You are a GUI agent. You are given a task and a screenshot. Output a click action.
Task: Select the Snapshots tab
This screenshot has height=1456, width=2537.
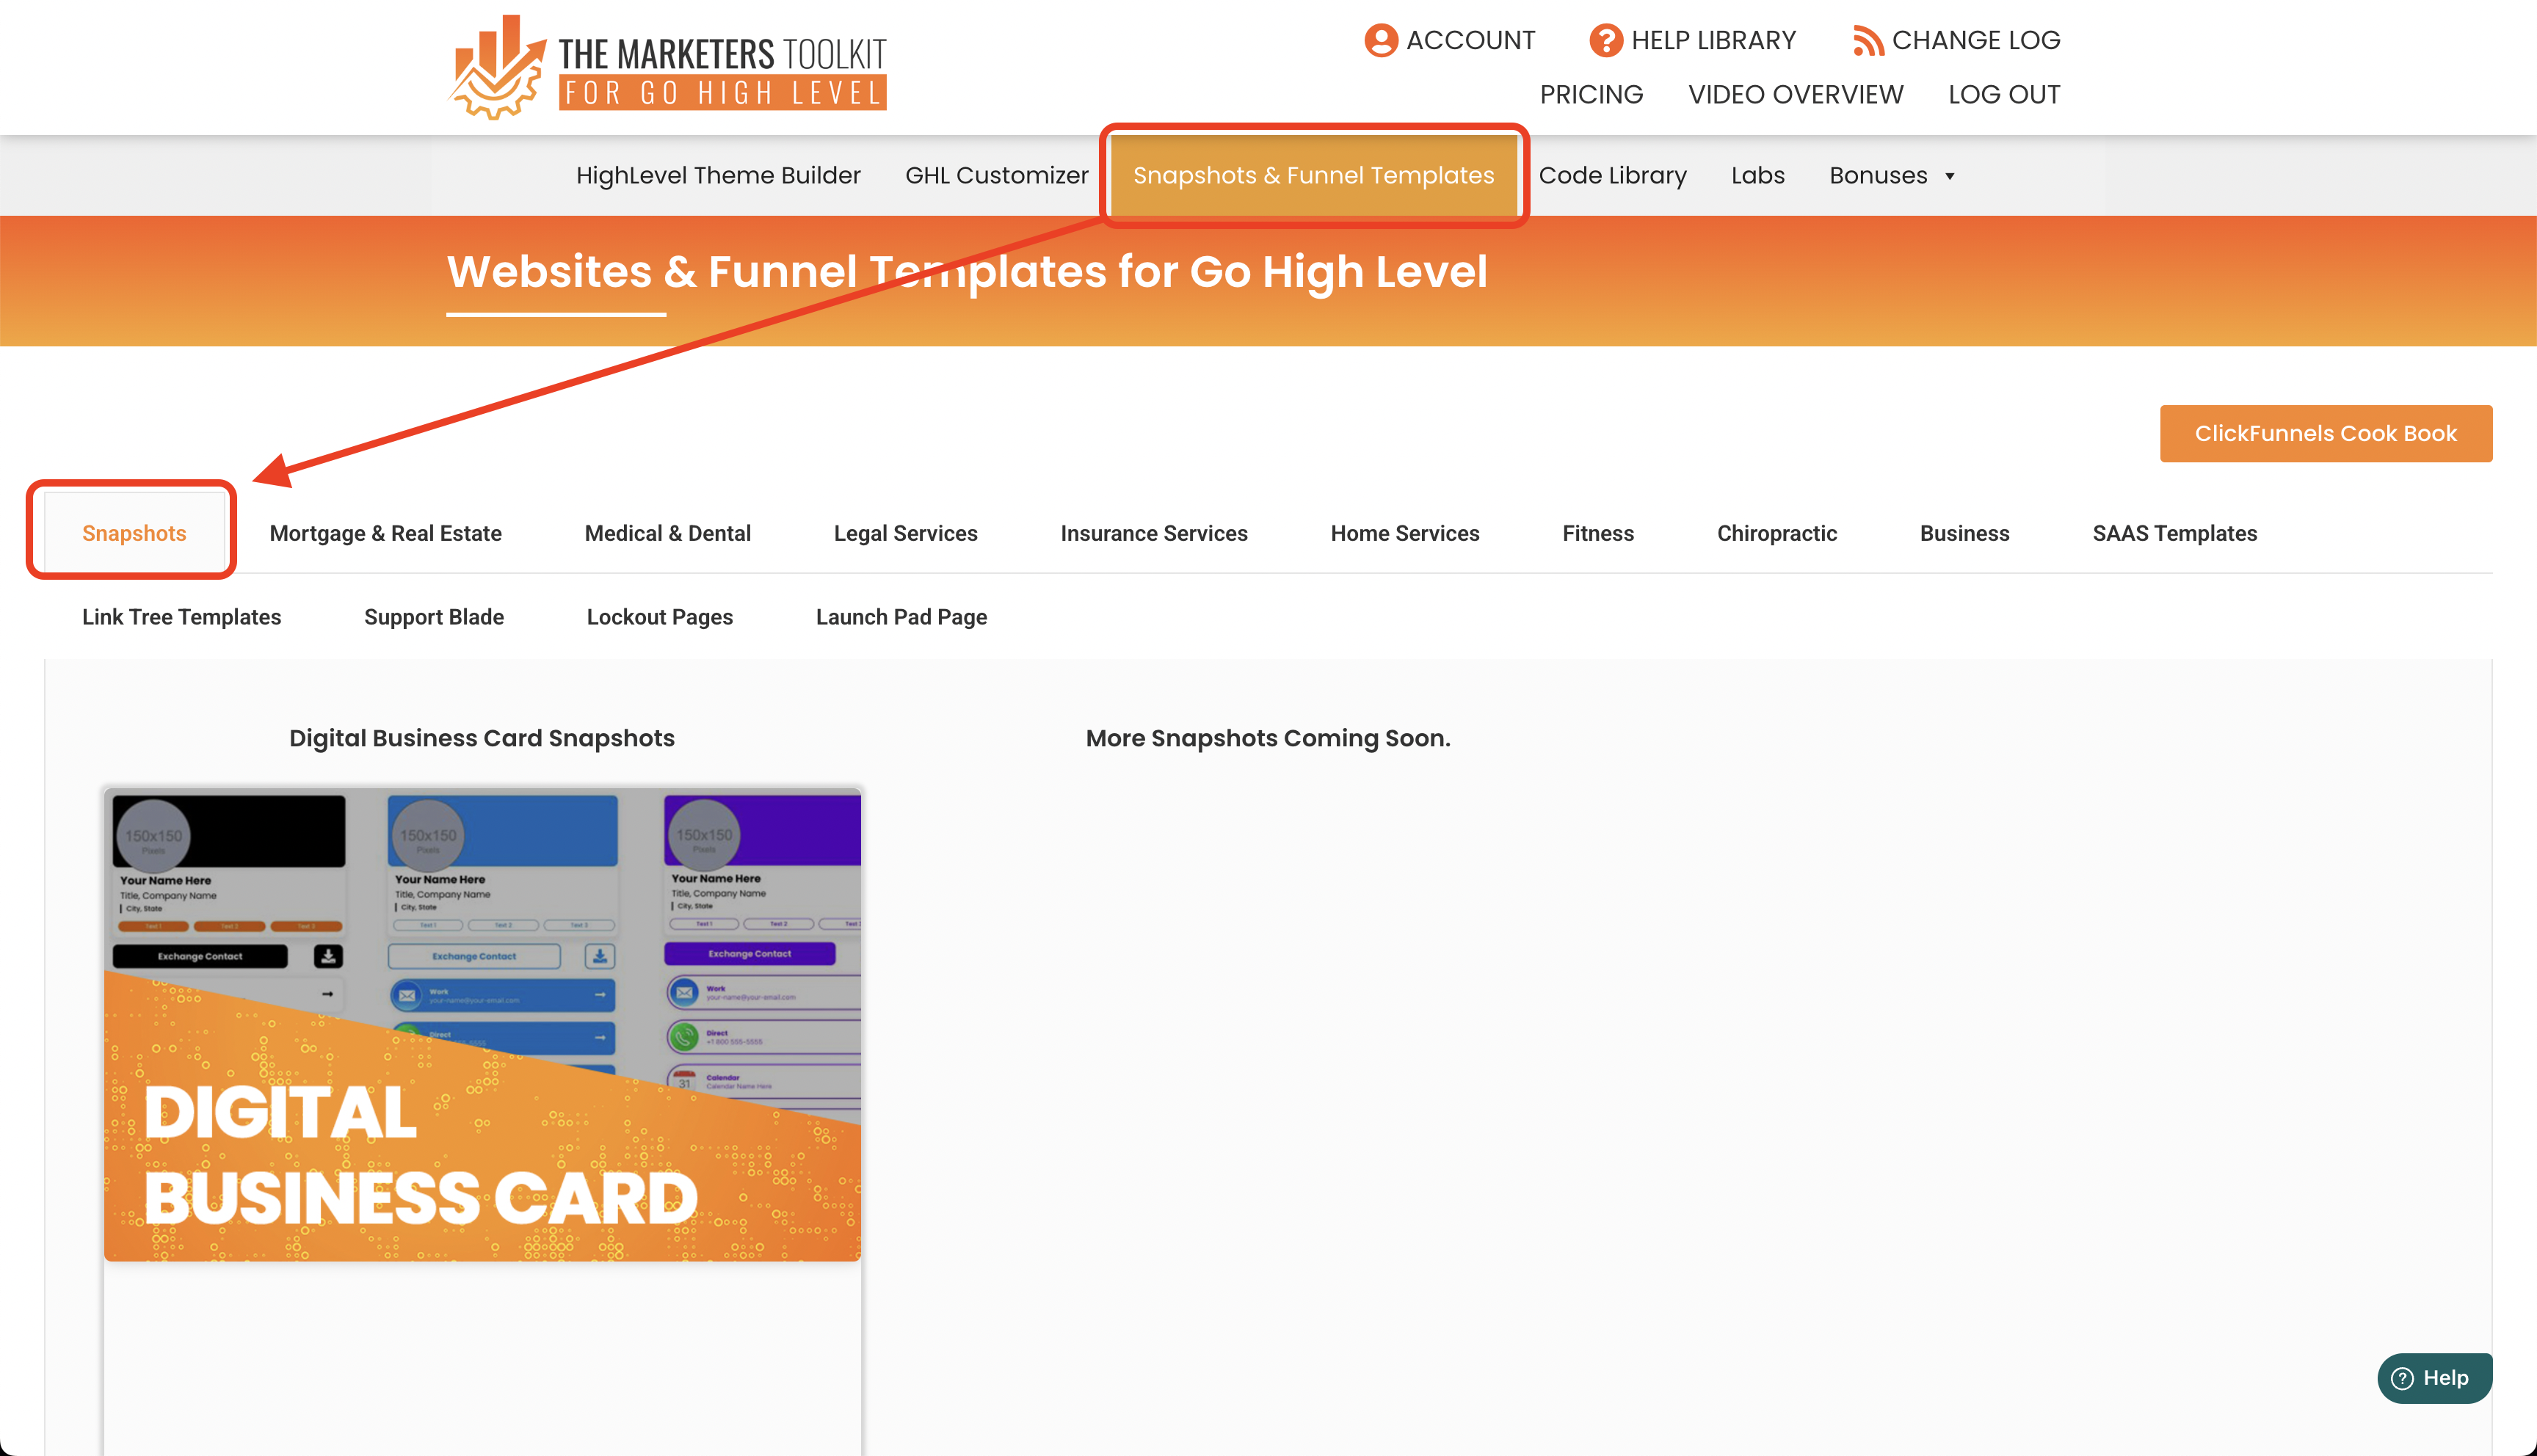[x=134, y=533]
